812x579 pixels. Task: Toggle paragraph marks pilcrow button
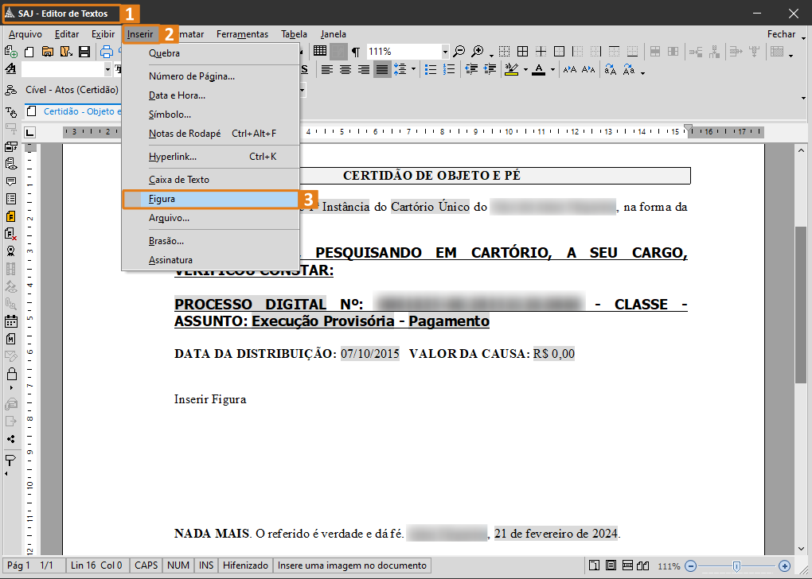pos(356,51)
